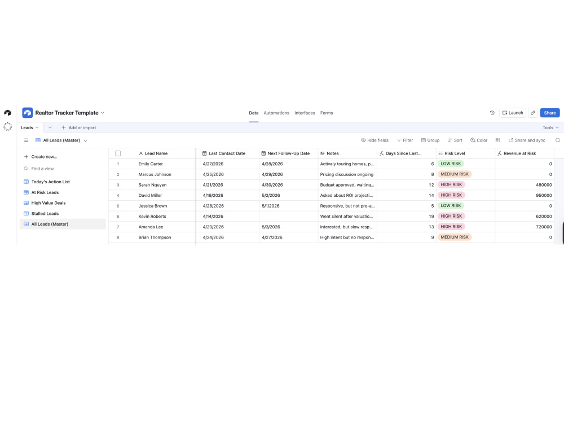The image size is (564, 423).
Task: Open the Color option
Action: tap(479, 140)
